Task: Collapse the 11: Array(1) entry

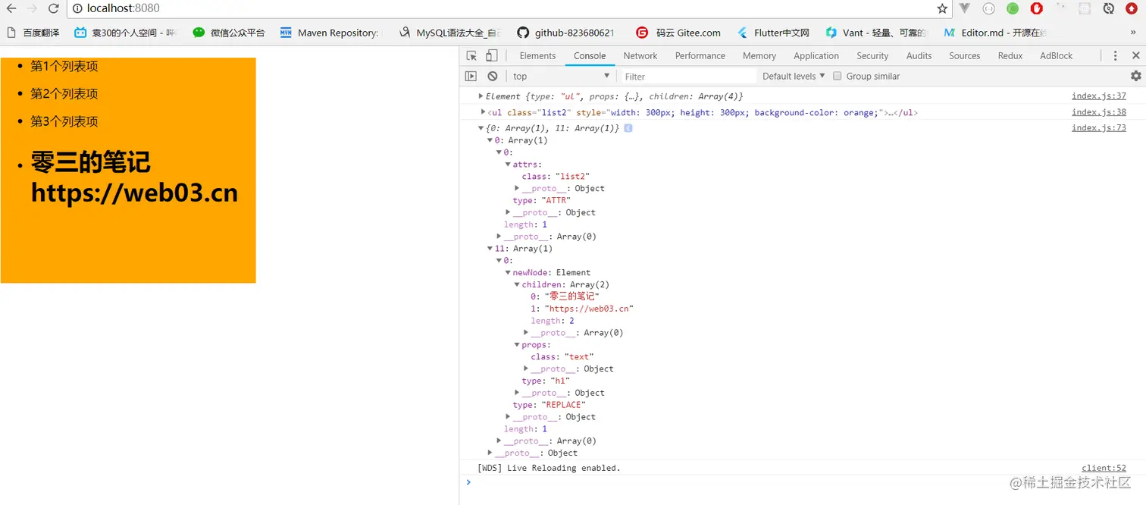Action: click(x=490, y=249)
